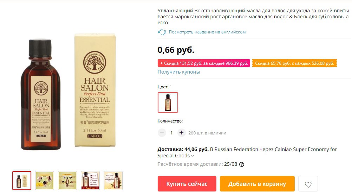Select the second product thumbnail
The width and height of the screenshot is (352, 195).
[45, 181]
